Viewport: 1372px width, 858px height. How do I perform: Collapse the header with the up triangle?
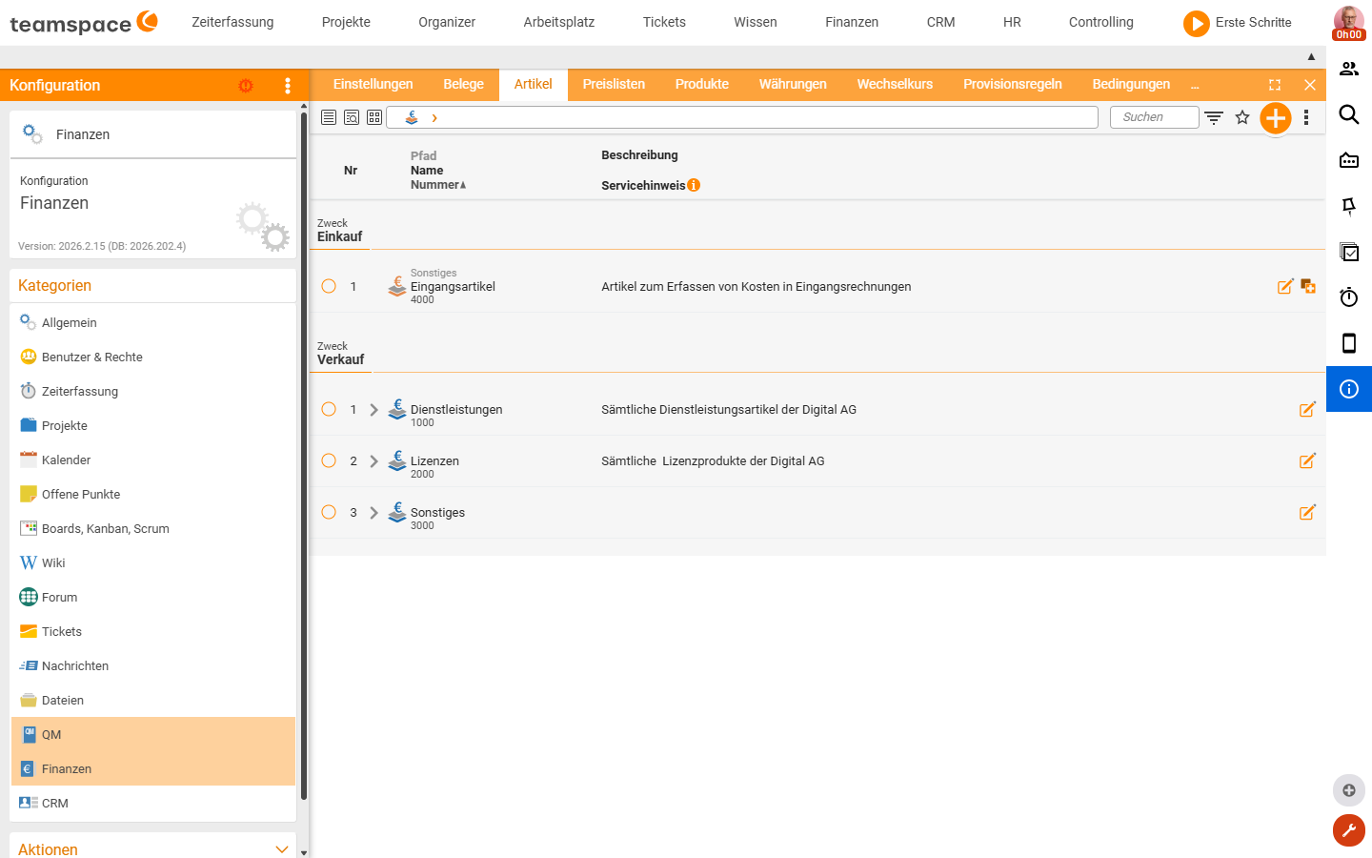click(1311, 57)
